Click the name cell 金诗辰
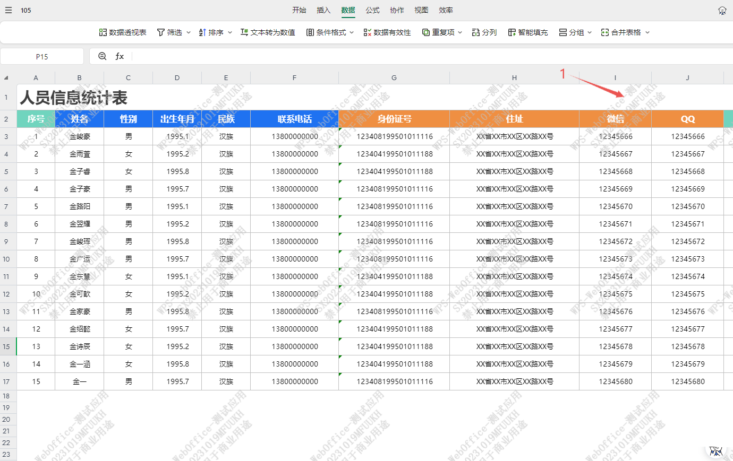This screenshot has width=733, height=461. coord(79,346)
